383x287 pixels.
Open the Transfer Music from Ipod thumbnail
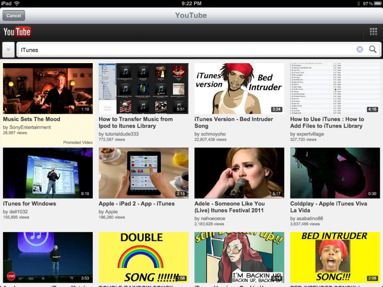pos(144,88)
